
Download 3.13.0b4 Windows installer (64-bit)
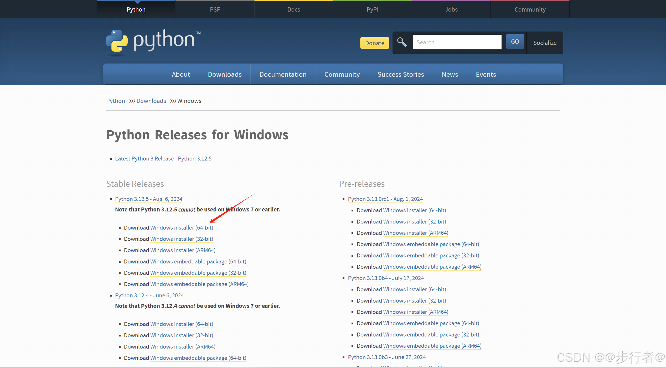(415, 289)
